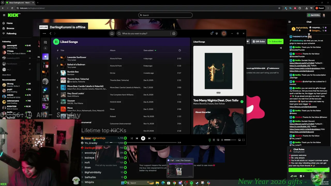331x186 pixels.
Task: Toggle shuffle in Spotify player
Action: click(132, 138)
